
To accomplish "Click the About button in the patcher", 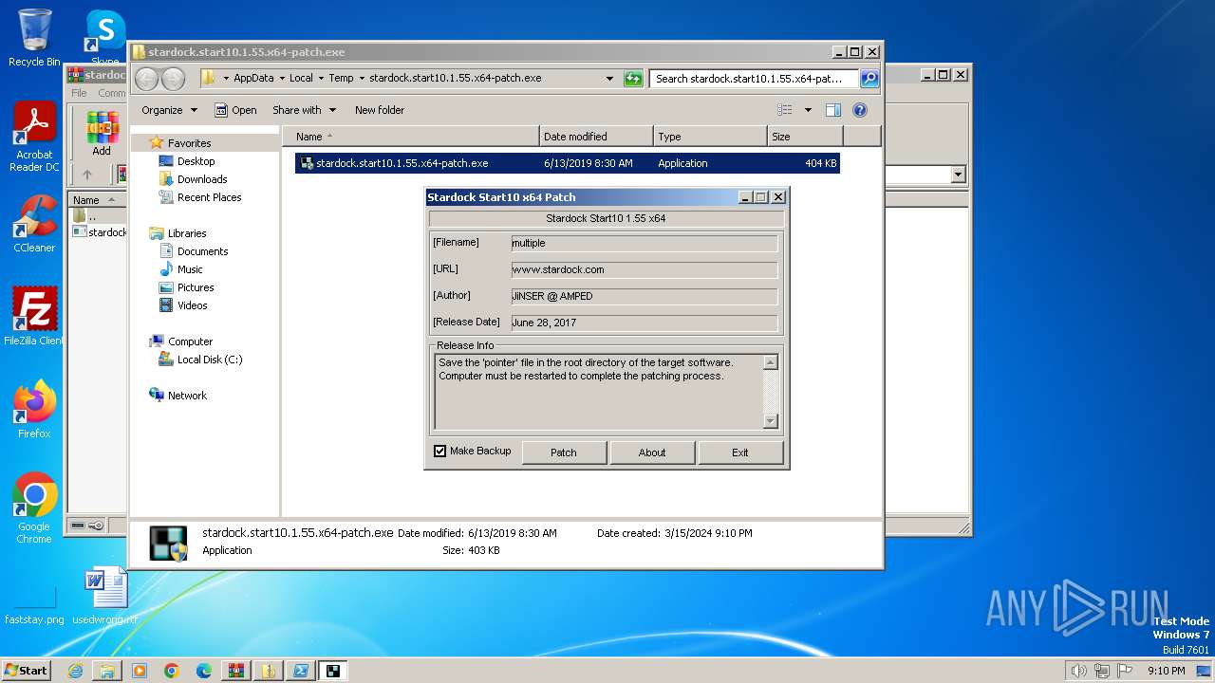I will pos(652,452).
